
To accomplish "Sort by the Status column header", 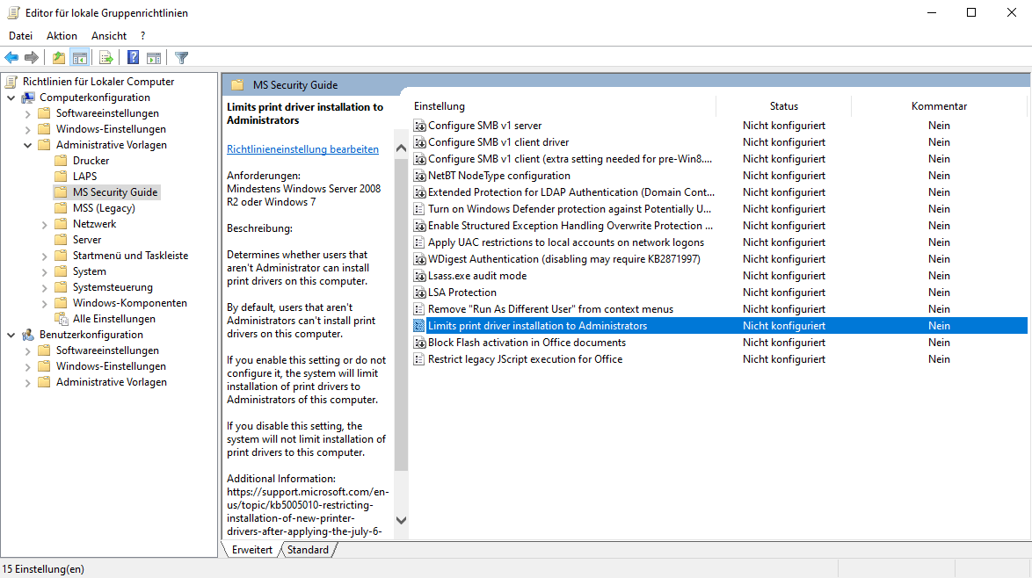I will click(x=783, y=106).
